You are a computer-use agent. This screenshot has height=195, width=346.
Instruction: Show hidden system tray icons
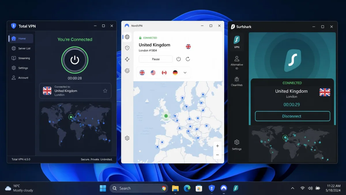point(293,188)
